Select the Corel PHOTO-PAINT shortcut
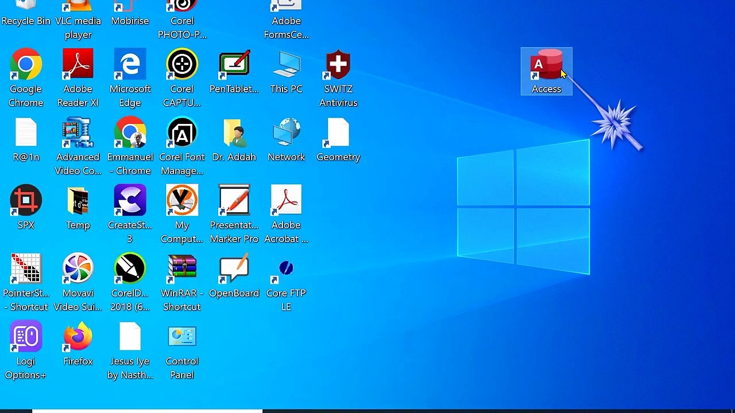 182,21
